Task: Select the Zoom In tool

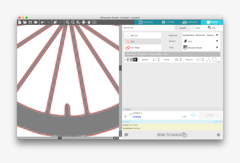Action: (68, 22)
